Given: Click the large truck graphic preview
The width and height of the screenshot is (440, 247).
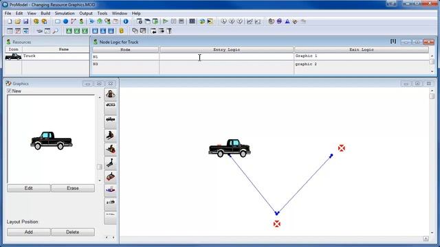Looking at the screenshot, I should pyautogui.click(x=52, y=140).
